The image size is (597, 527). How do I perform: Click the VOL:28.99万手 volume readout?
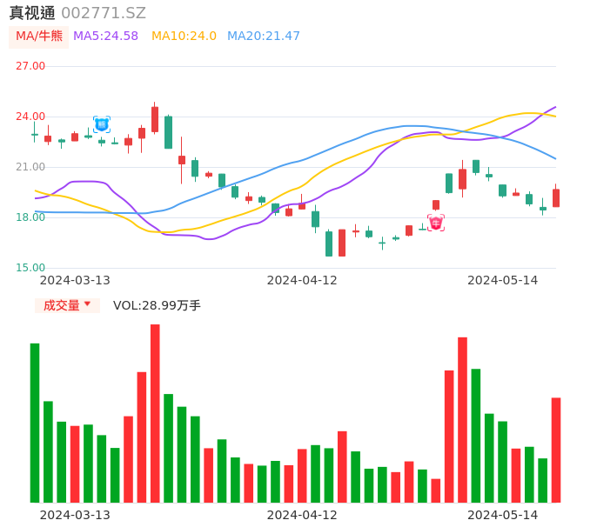coord(157,305)
